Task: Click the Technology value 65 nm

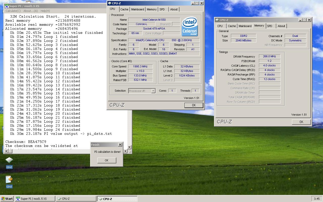Action: 135,33
